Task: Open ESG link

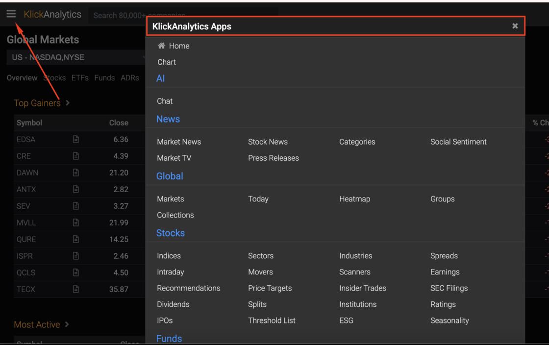Action: (x=346, y=320)
